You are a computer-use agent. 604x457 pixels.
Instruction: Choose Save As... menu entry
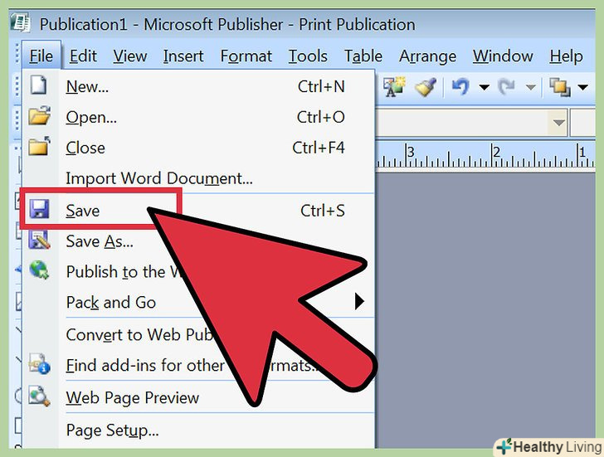pyautogui.click(x=198, y=241)
